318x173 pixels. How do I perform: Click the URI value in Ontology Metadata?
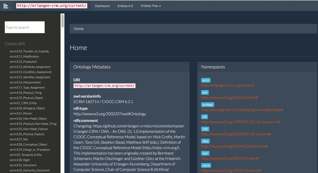click(104, 86)
